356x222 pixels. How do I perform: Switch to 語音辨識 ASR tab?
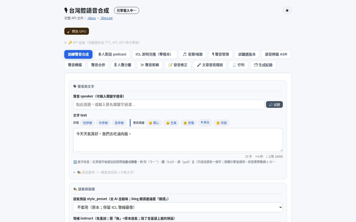(x=276, y=54)
